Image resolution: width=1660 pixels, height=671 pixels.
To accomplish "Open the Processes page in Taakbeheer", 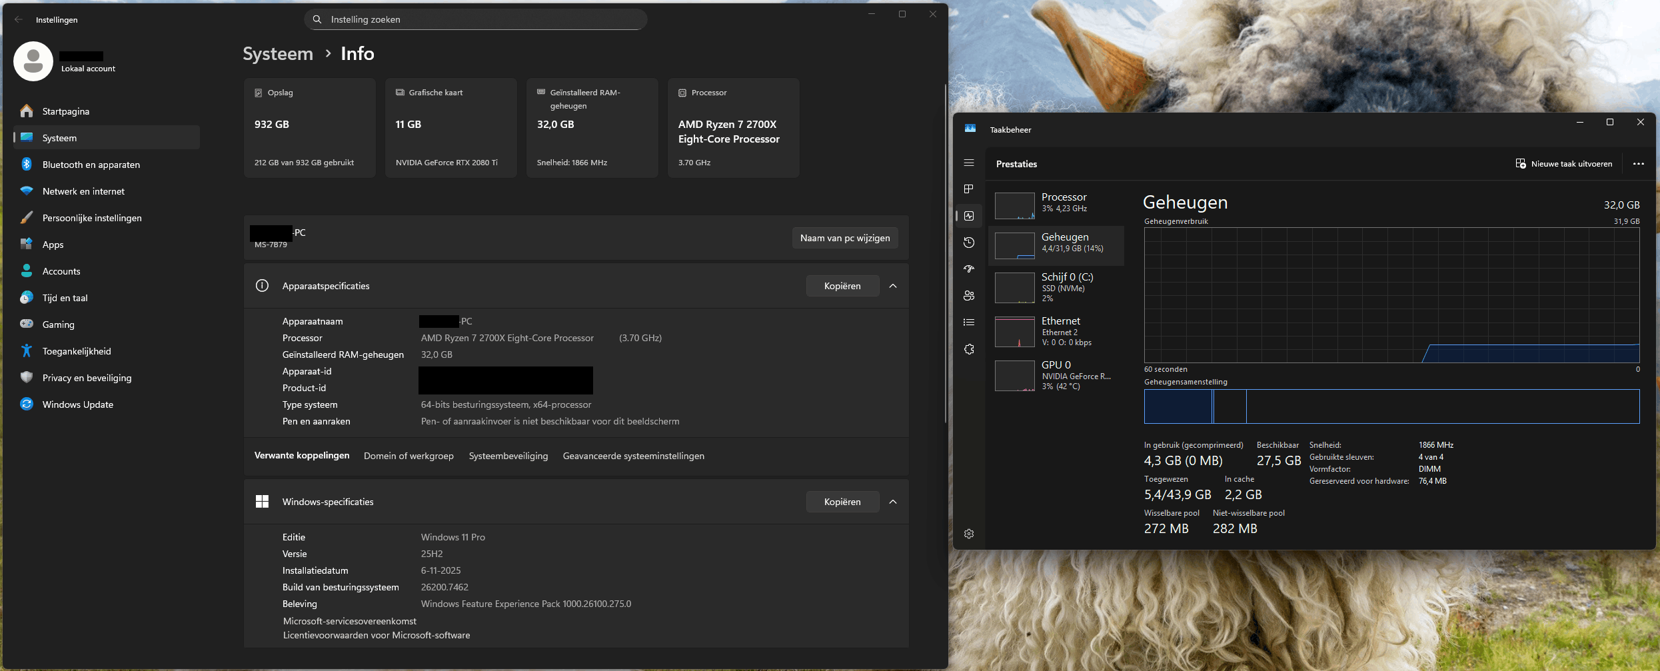I will click(969, 189).
